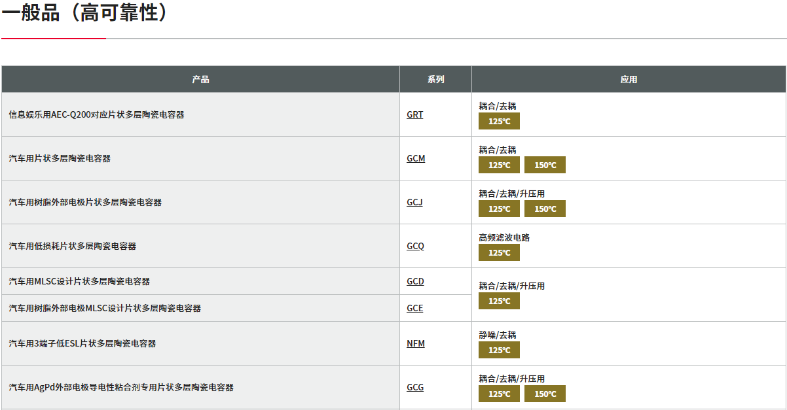Click the 125℃ badge in GRT row
This screenshot has height=410, width=787.
(499, 121)
